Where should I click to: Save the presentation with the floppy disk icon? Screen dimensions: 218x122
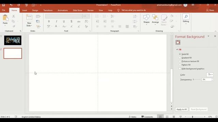pos(3,5)
